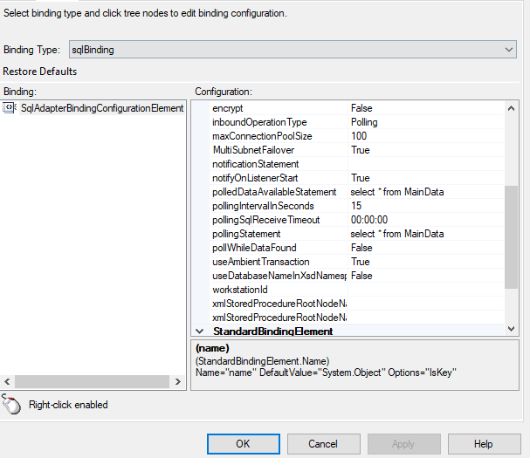
Task: Click the configuration list scroll down arrow
Action: (x=511, y=328)
